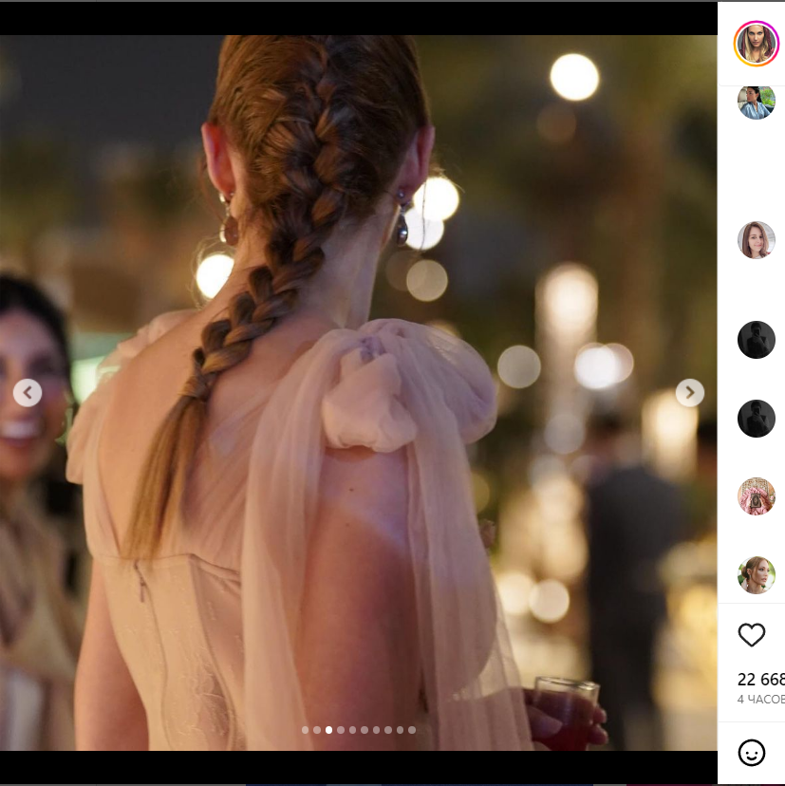The image size is (785, 786).
Task: Select the fourth carousel indicator dot
Action: pyautogui.click(x=341, y=730)
